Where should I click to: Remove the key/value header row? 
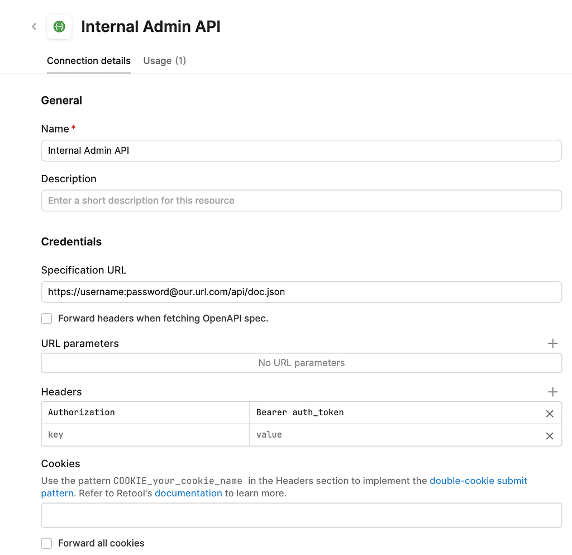click(549, 435)
